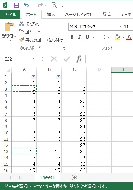Customize the Quick Access Toolbar dropdown
The height and width of the screenshot is (190, 133).
coord(62,6)
